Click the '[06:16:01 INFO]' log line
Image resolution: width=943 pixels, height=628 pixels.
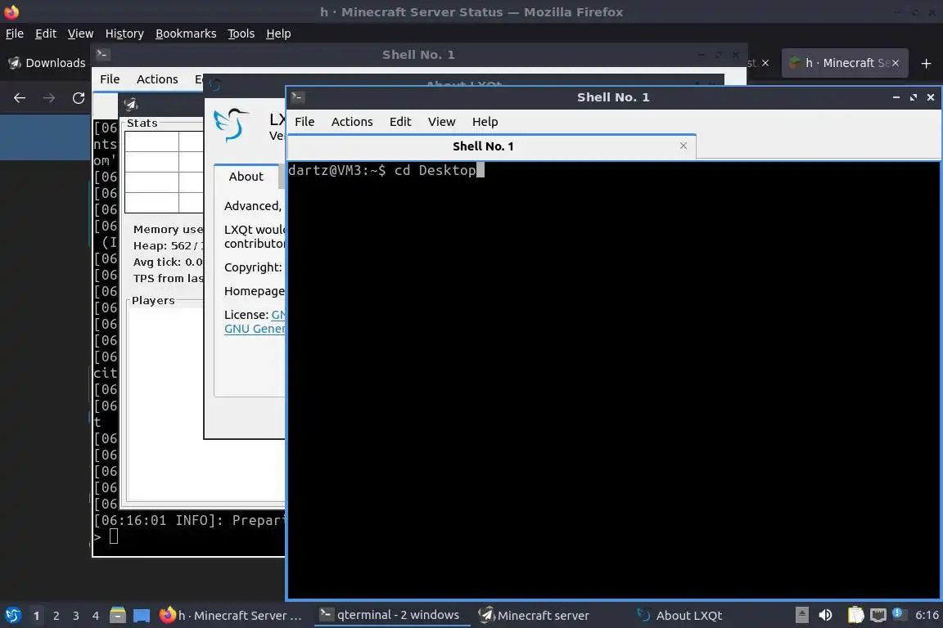(x=189, y=520)
